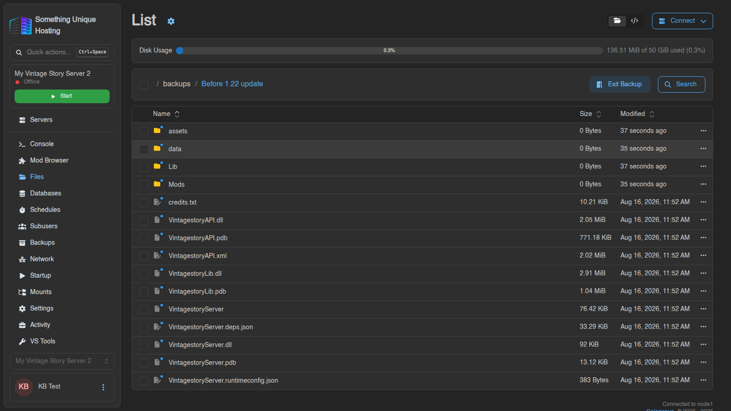Screen dimensions: 731x411
Task: Open the Lib folder icon
Action: [158, 166]
